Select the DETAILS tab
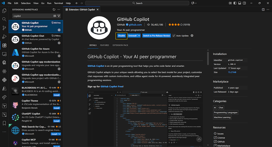Screen dimensions: 272x147 tap(93, 45)
